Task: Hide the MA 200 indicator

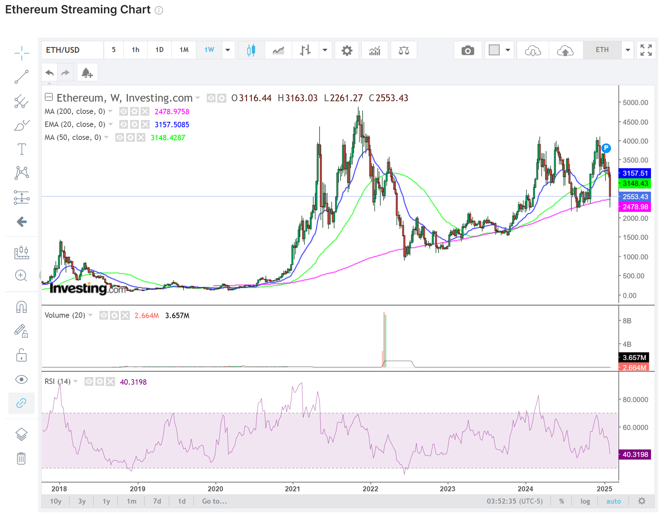Action: pyautogui.click(x=124, y=111)
